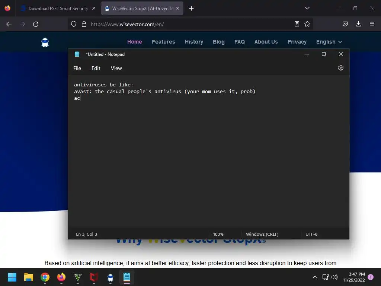Open the Features page link

[x=163, y=42]
